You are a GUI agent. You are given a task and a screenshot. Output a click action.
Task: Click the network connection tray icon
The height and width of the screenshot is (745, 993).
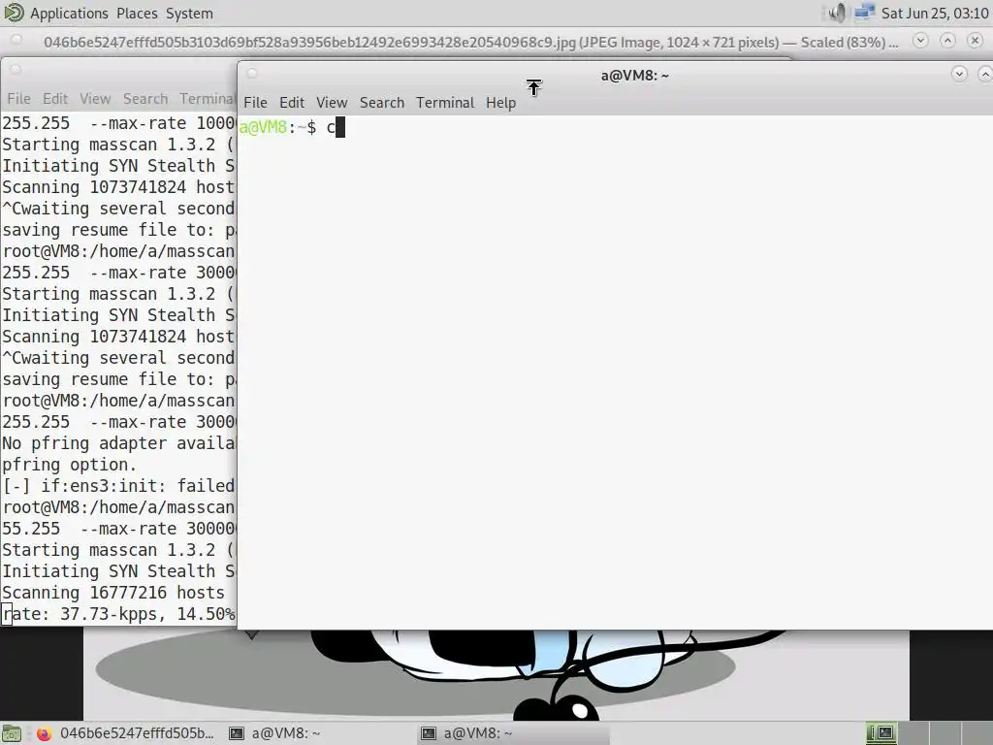point(864,13)
